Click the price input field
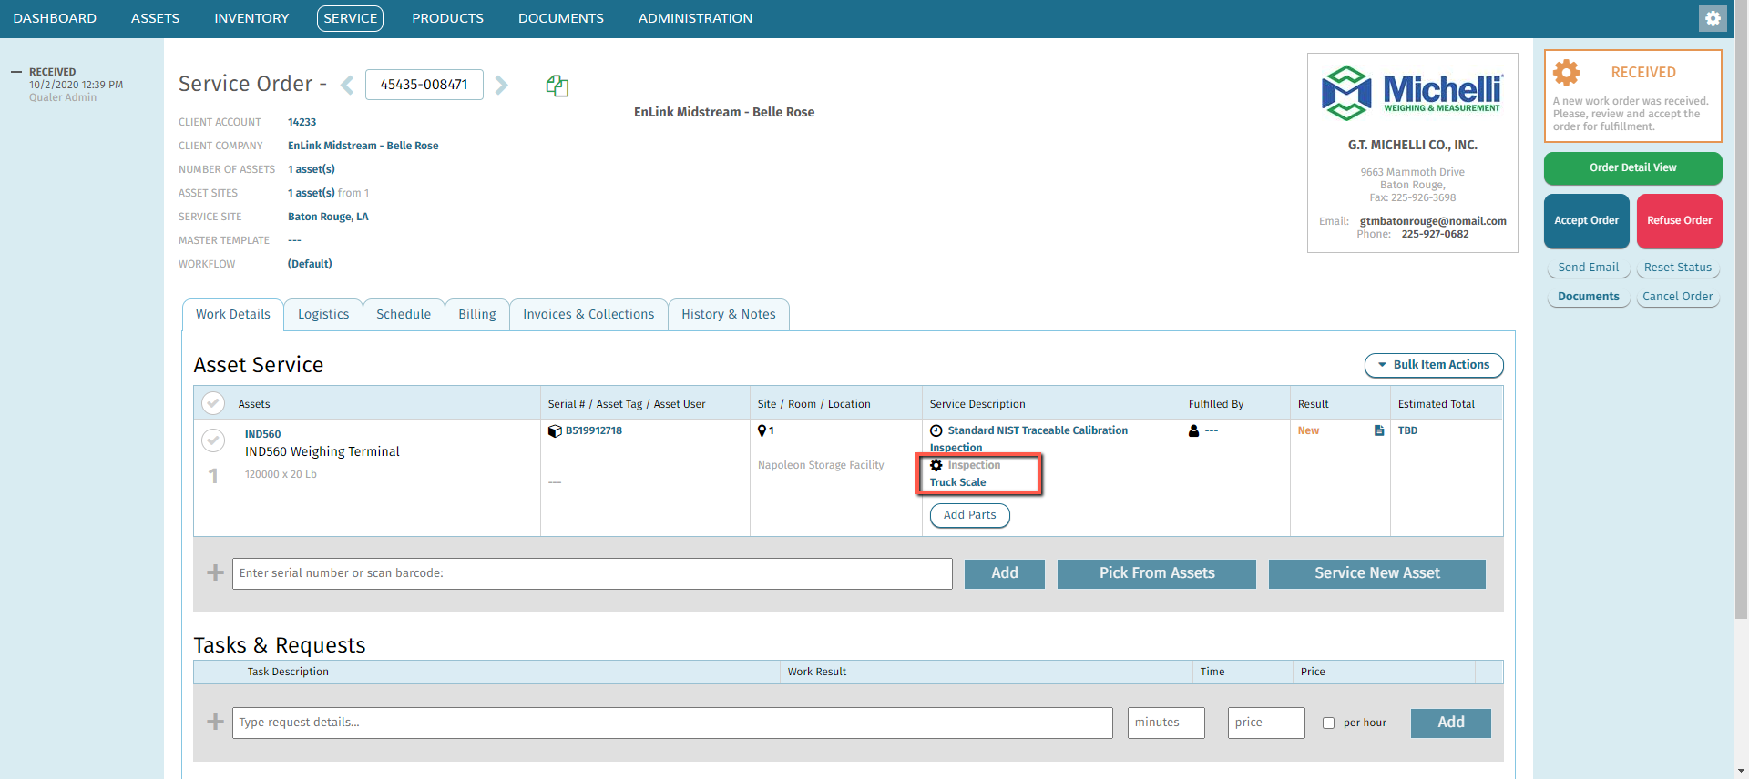 click(x=1266, y=723)
